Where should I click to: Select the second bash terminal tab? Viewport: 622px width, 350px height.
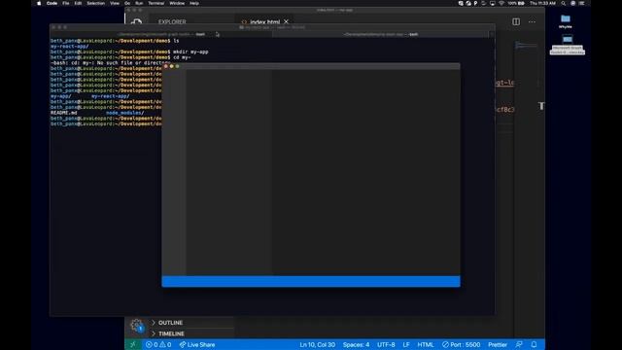[x=381, y=34]
